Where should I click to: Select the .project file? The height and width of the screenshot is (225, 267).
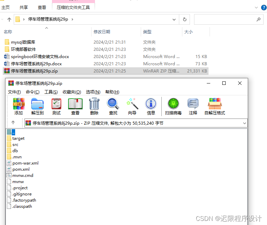(x=17, y=188)
